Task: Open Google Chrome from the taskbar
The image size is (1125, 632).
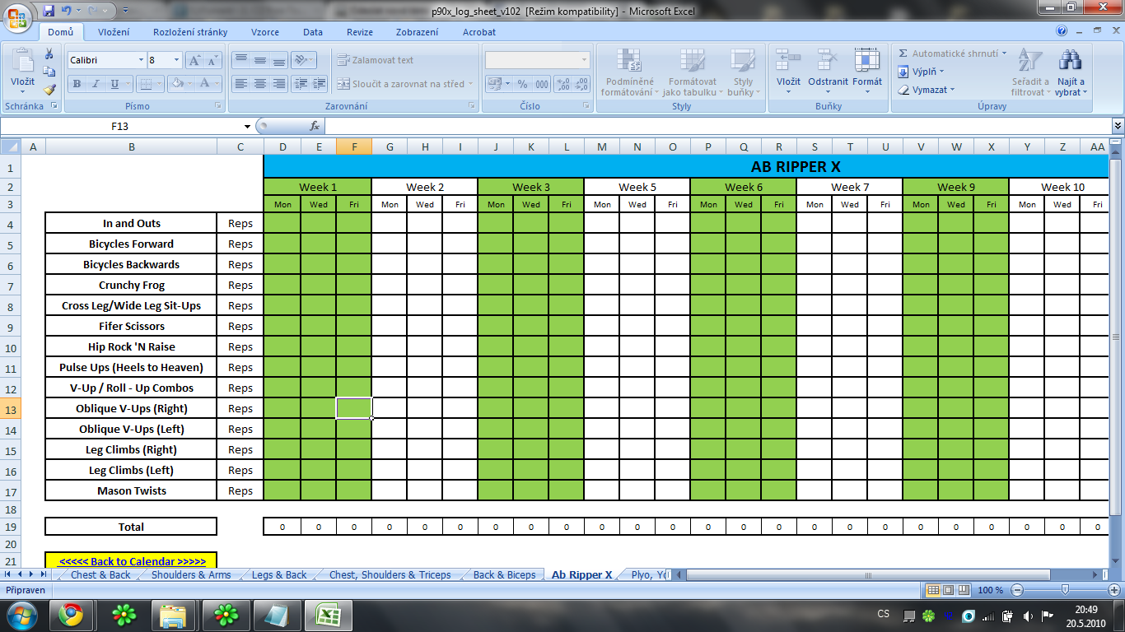Action: click(70, 616)
